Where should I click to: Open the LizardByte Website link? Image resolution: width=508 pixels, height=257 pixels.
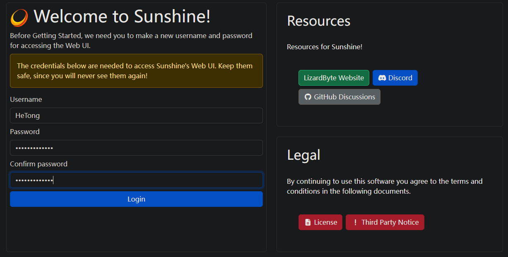pyautogui.click(x=333, y=78)
